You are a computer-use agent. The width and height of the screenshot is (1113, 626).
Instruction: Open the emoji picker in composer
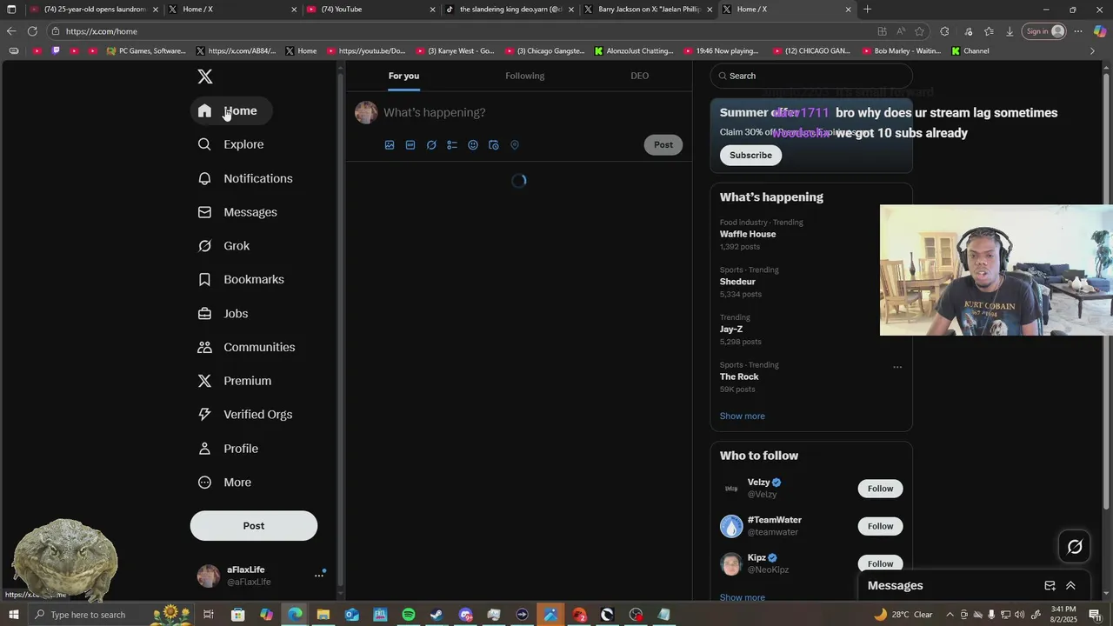click(473, 145)
